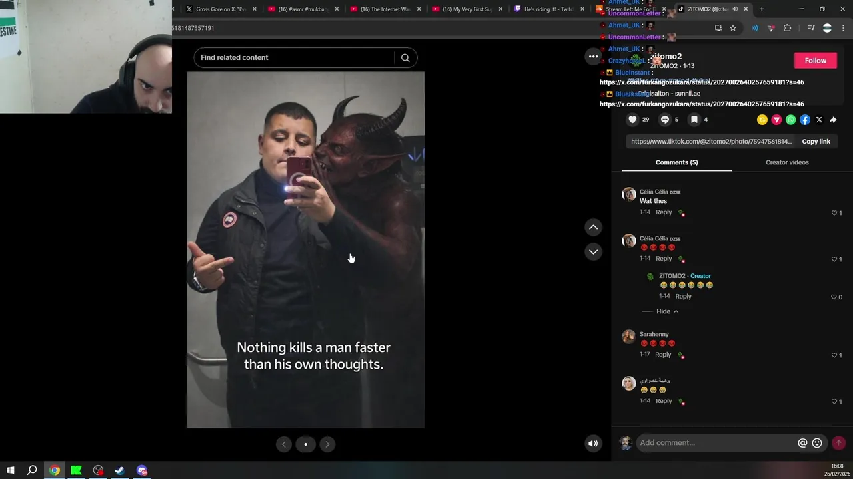Open Steam from taskbar
Viewport: 853px width, 479px height.
(120, 470)
